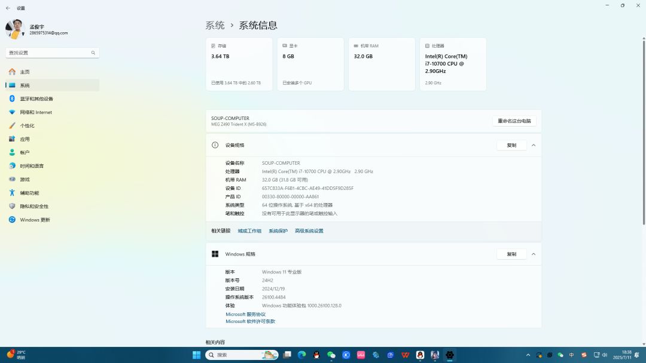Open Task View on the taskbar
Viewport: 646px width, 363px height.
(x=287, y=355)
